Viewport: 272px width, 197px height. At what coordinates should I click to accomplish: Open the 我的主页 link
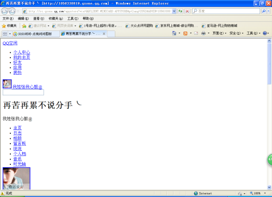22,57
